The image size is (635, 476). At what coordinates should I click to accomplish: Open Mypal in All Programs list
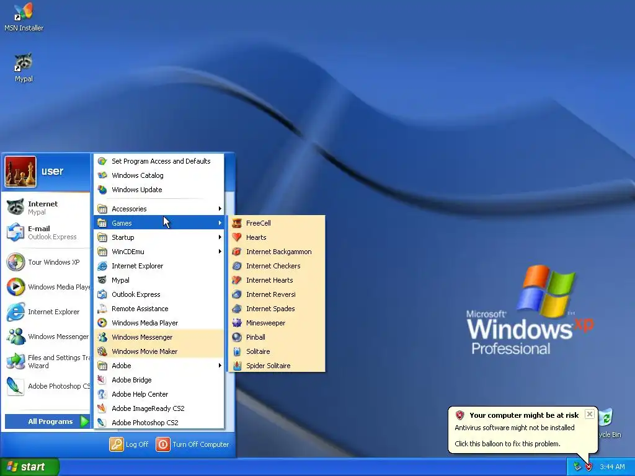[x=159, y=280]
